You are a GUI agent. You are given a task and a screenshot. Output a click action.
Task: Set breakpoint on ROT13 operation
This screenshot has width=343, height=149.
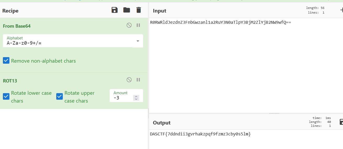click(138, 80)
